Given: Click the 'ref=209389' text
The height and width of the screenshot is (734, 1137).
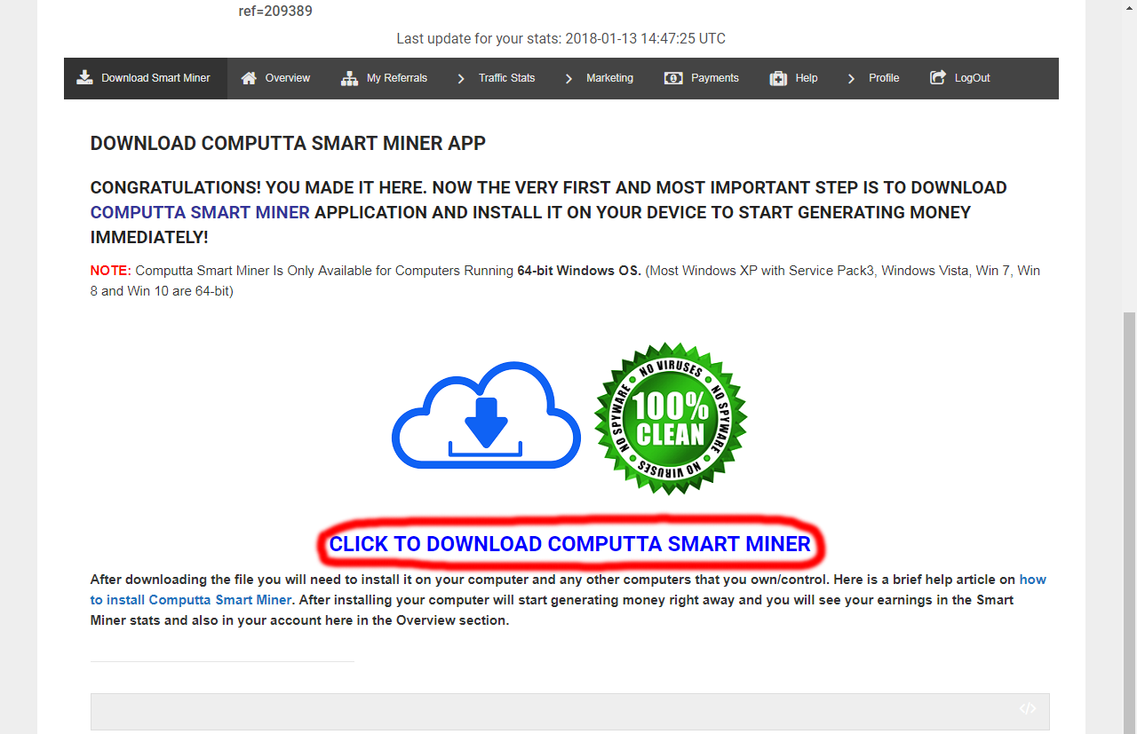Looking at the screenshot, I should point(275,12).
